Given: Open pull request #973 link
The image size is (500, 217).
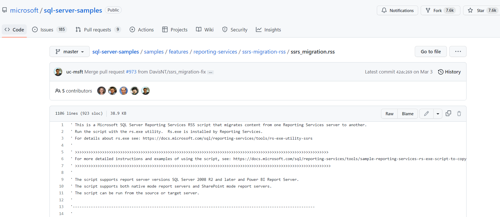Looking at the screenshot, I should click(131, 72).
